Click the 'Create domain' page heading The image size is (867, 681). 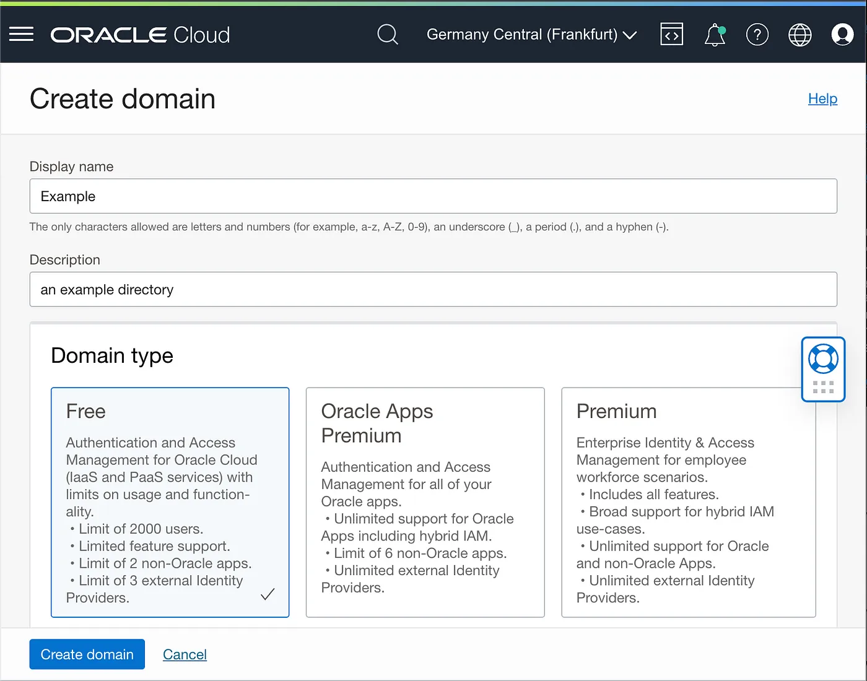click(x=123, y=99)
